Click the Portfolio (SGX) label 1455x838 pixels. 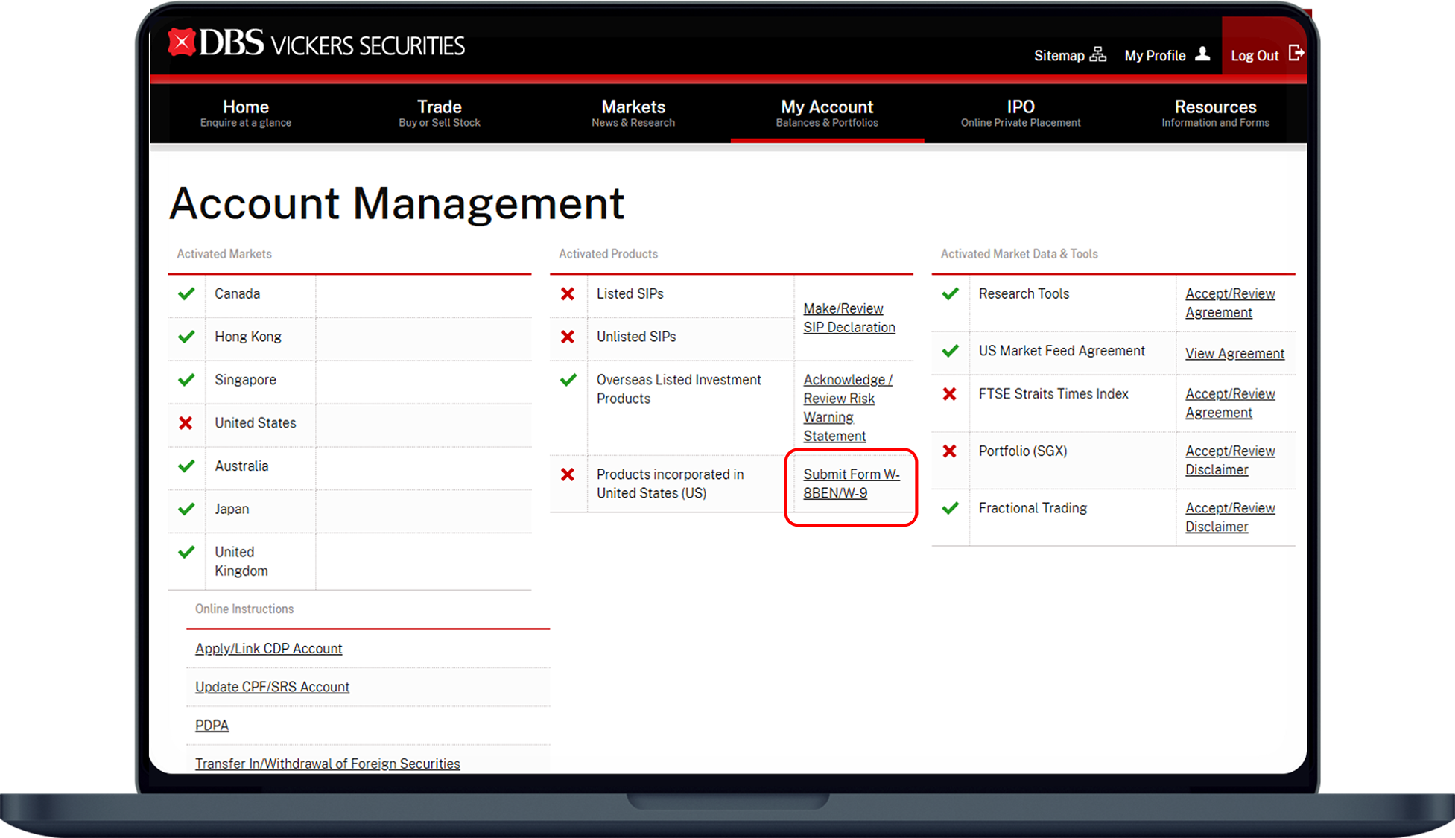click(x=1023, y=451)
